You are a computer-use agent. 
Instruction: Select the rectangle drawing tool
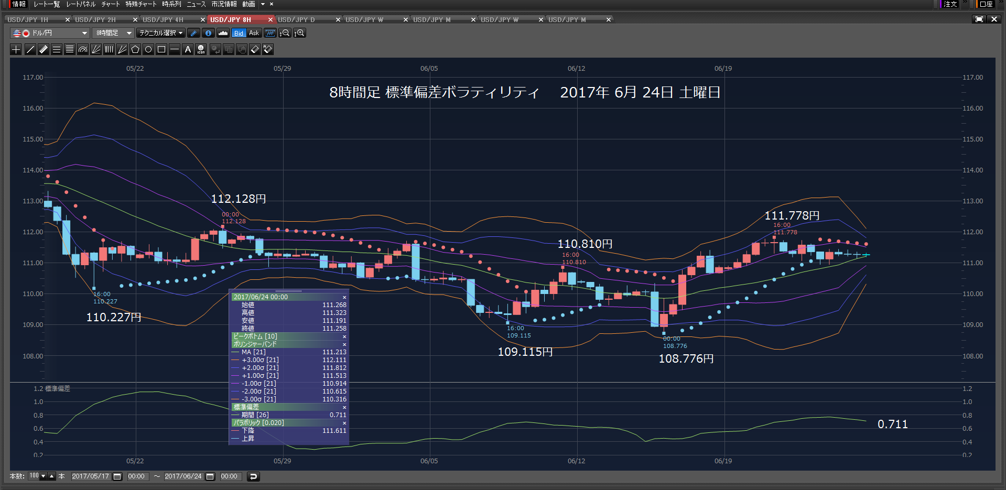[161, 49]
